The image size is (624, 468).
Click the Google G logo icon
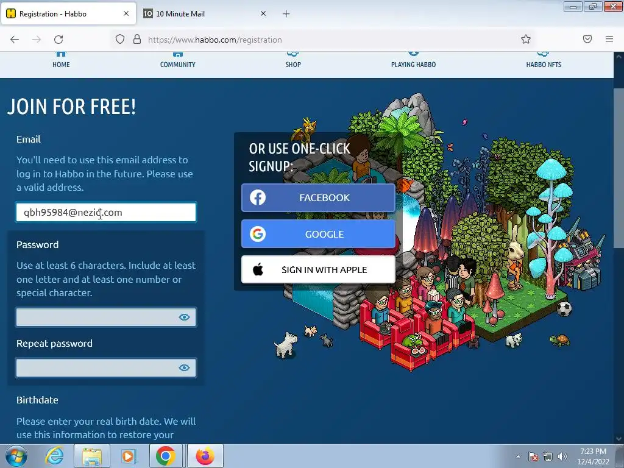tap(258, 234)
